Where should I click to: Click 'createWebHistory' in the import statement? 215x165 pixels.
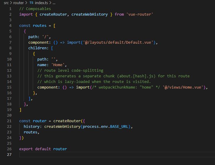pyautogui.click(x=89, y=14)
